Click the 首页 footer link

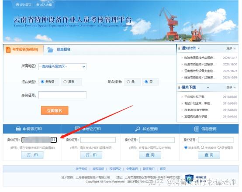pos(162,169)
